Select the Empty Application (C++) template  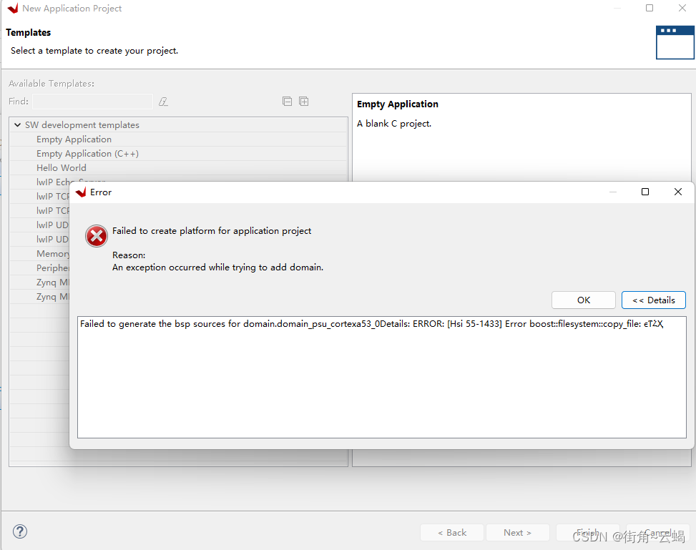[87, 153]
